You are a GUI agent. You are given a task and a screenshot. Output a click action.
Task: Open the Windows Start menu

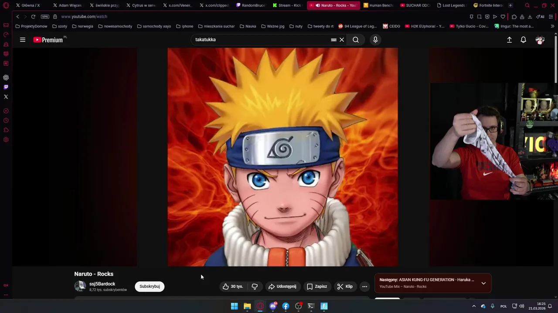click(x=234, y=306)
